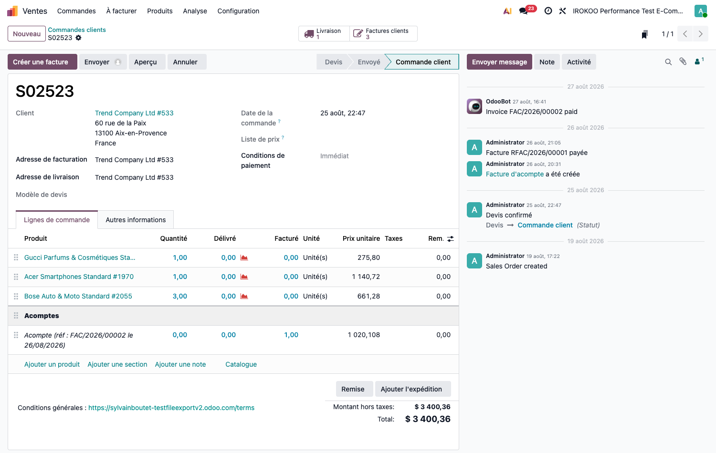Open the debug tools wrench icon

point(563,11)
